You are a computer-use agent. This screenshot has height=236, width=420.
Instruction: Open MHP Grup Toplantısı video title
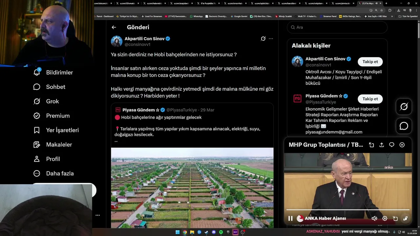[x=326, y=145]
